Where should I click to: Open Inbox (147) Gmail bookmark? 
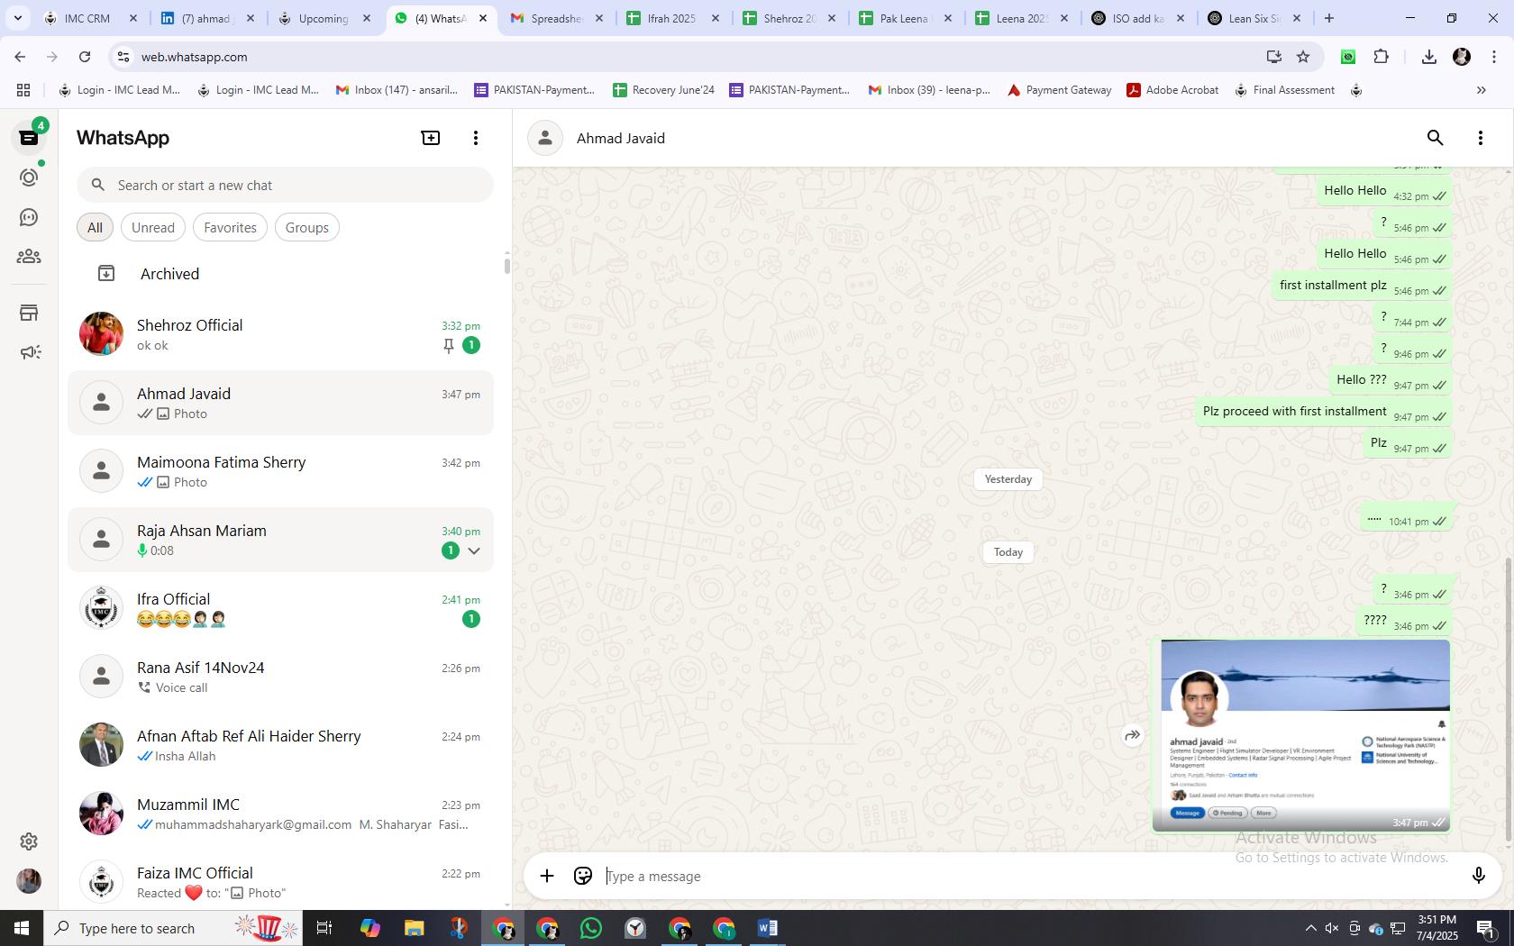(x=397, y=90)
